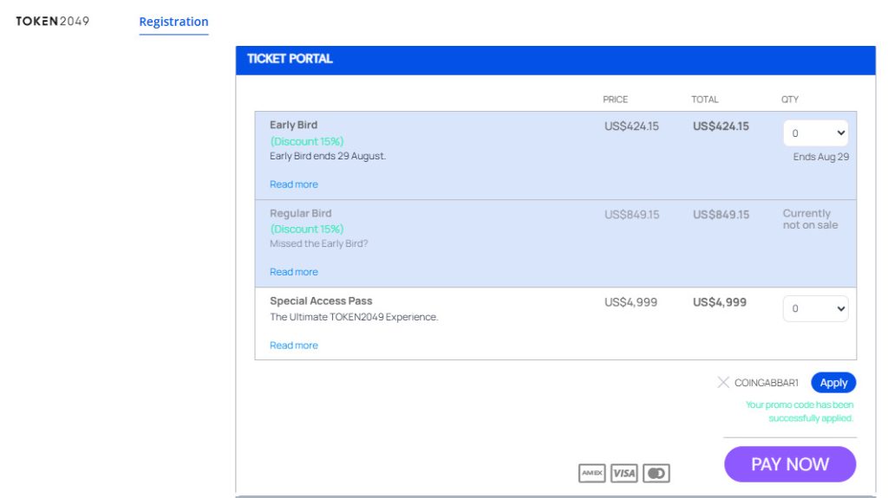Click the 'Ends Aug 29' label

(x=821, y=157)
